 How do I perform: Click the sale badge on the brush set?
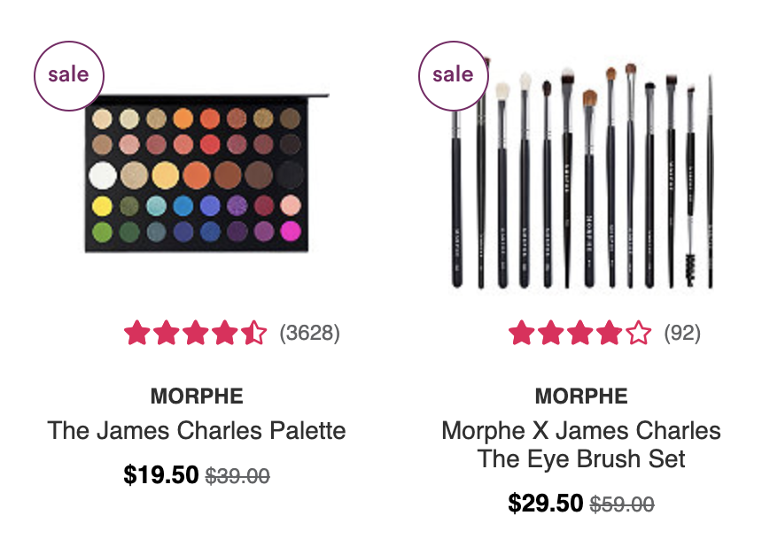454,76
